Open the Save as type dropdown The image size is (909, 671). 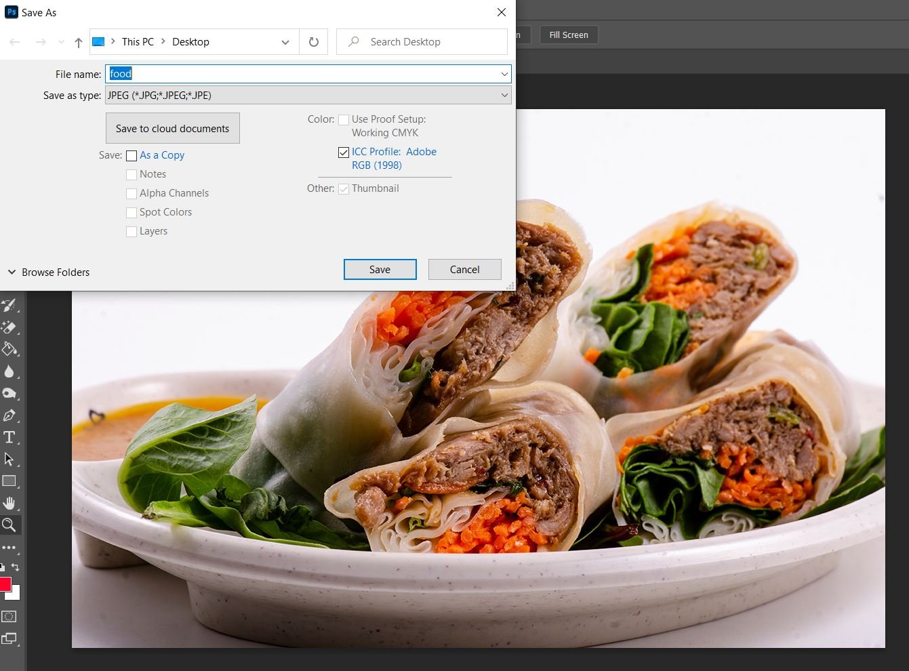pos(504,95)
